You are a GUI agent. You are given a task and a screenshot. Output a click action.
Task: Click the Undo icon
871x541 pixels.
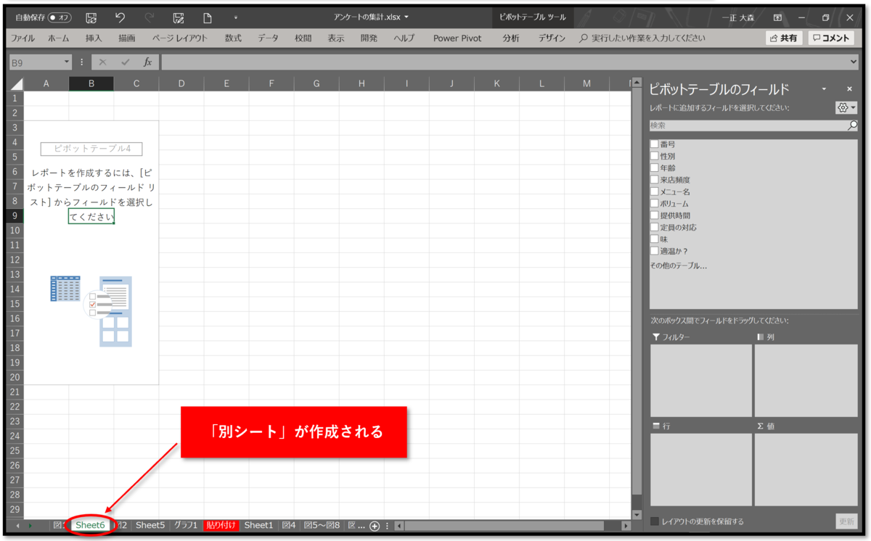tap(120, 17)
